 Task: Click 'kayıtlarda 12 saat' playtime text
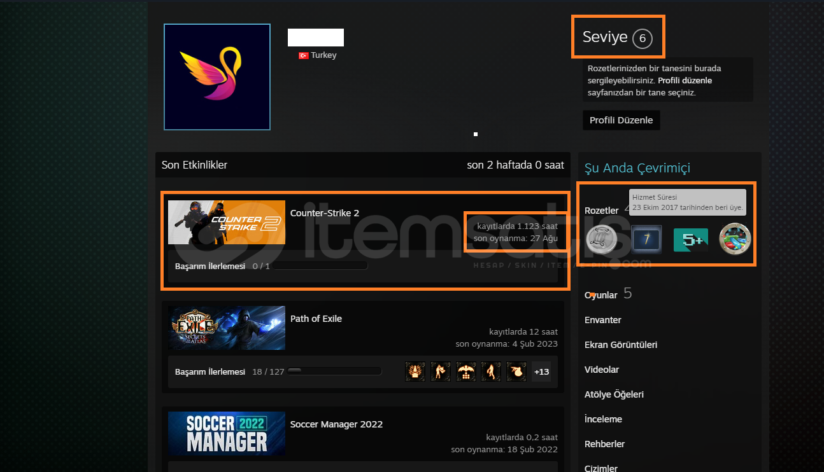point(523,331)
